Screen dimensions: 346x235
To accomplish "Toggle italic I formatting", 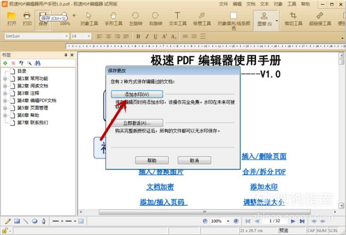I will coord(147,36).
